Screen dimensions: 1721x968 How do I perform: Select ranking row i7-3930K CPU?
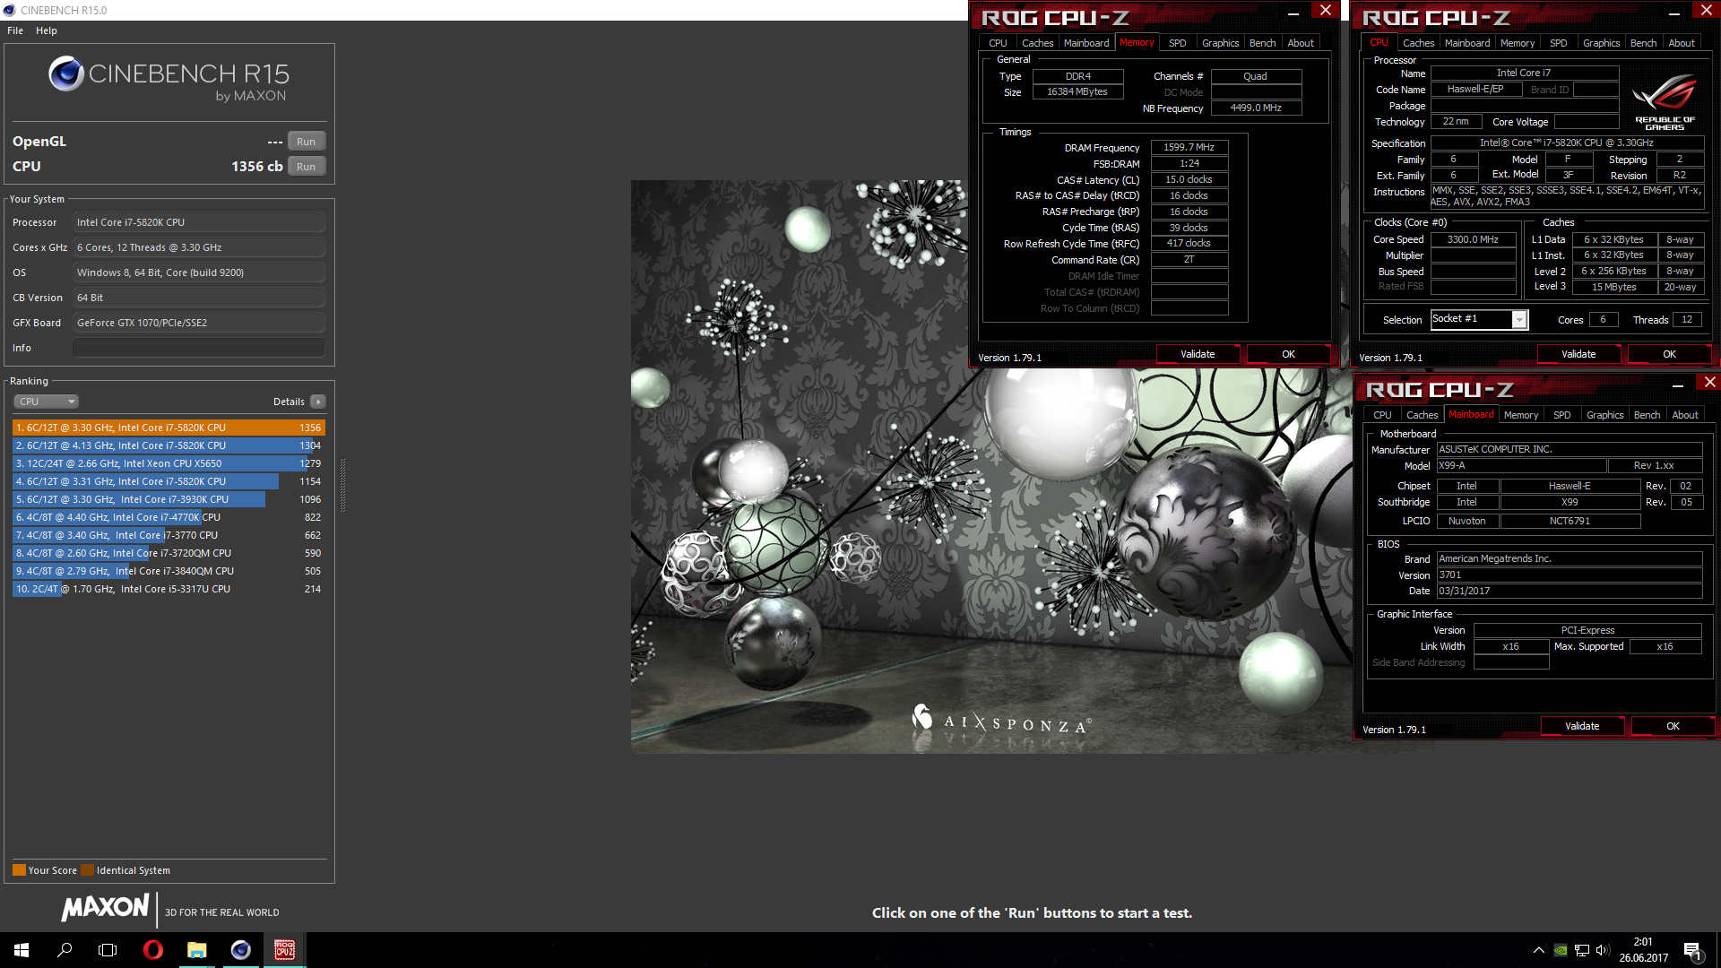coord(169,499)
